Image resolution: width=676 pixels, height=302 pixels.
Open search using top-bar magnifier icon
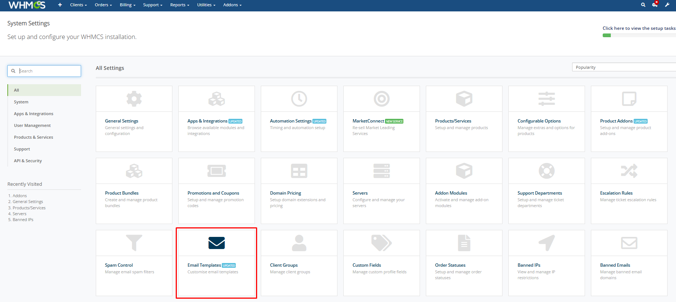coord(643,5)
